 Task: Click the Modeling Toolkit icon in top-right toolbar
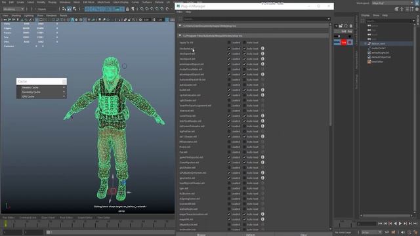(396, 9)
